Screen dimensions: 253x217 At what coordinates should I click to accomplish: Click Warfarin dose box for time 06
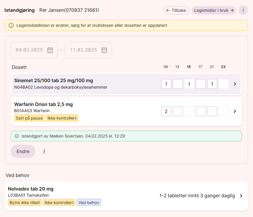coord(166,111)
